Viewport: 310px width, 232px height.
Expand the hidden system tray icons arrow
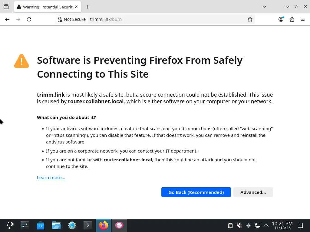[x=266, y=225]
